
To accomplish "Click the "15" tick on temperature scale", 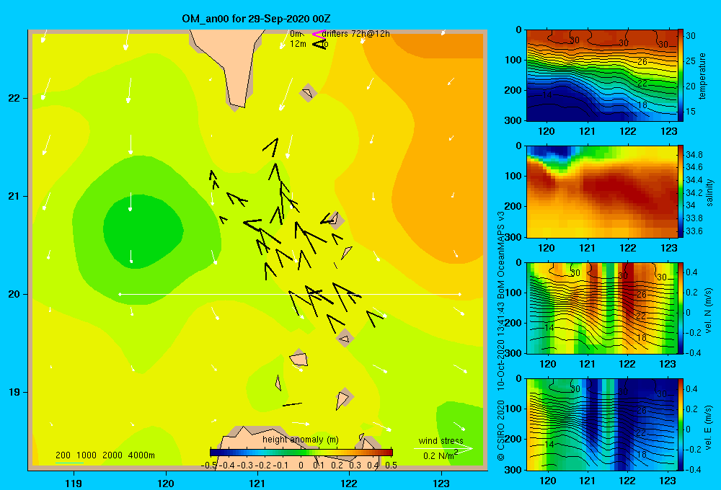I will coord(691,111).
